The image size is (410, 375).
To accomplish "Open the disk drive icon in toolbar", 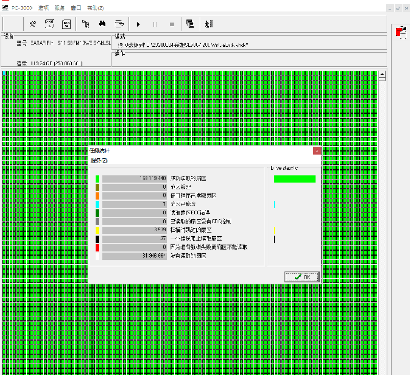I will 119,24.
